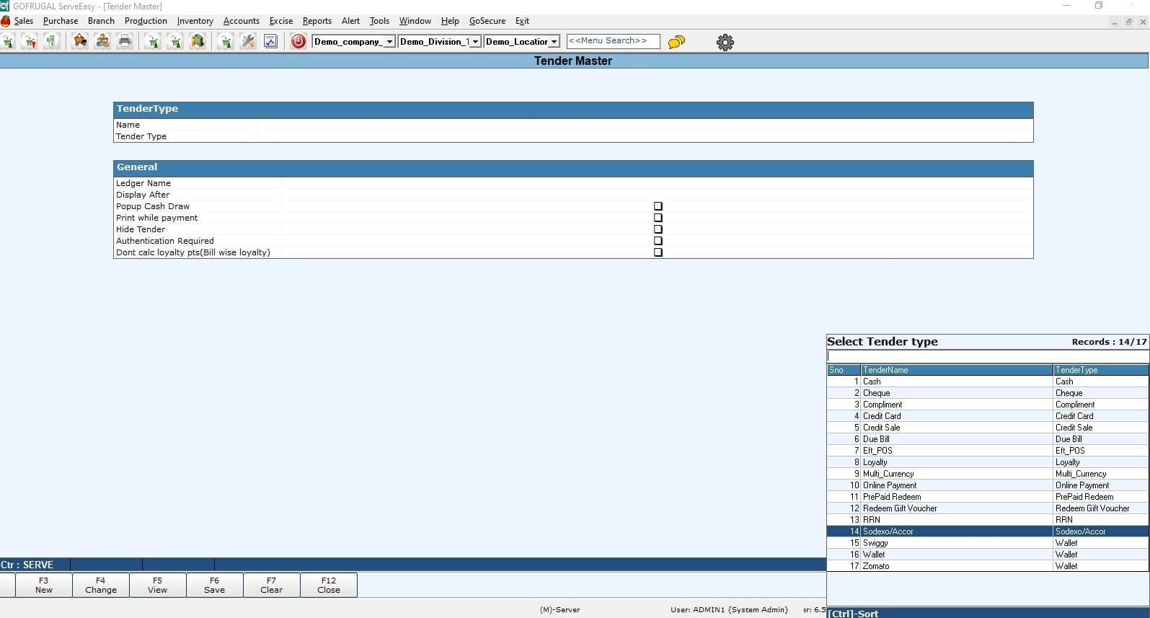Open the wrench and screwdriver tools icon
1150x618 pixels.
tap(248, 42)
